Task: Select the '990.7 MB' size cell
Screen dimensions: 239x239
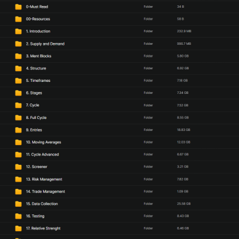Action: click(184, 44)
